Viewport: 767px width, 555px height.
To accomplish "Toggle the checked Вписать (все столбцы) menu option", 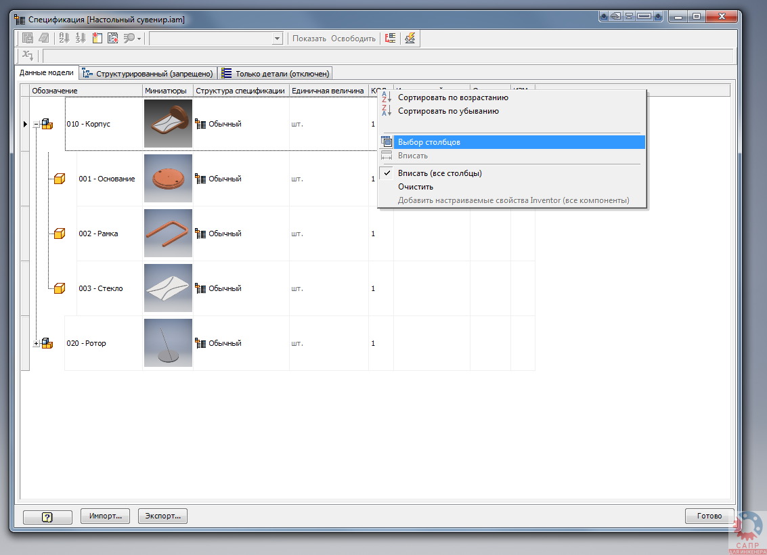I will (512, 173).
